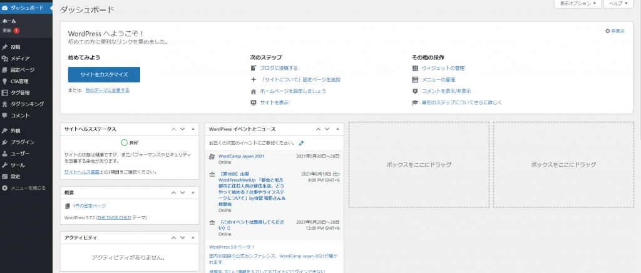The width and height of the screenshot is (641, 273).
Task: Open the ヘルプ dropdown
Action: [618, 3]
